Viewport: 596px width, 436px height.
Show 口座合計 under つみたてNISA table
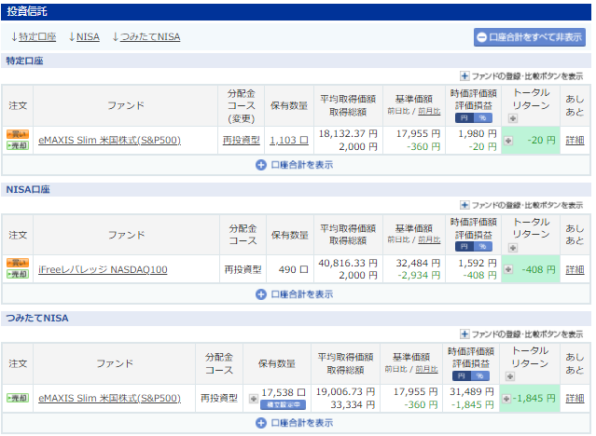coord(295,423)
